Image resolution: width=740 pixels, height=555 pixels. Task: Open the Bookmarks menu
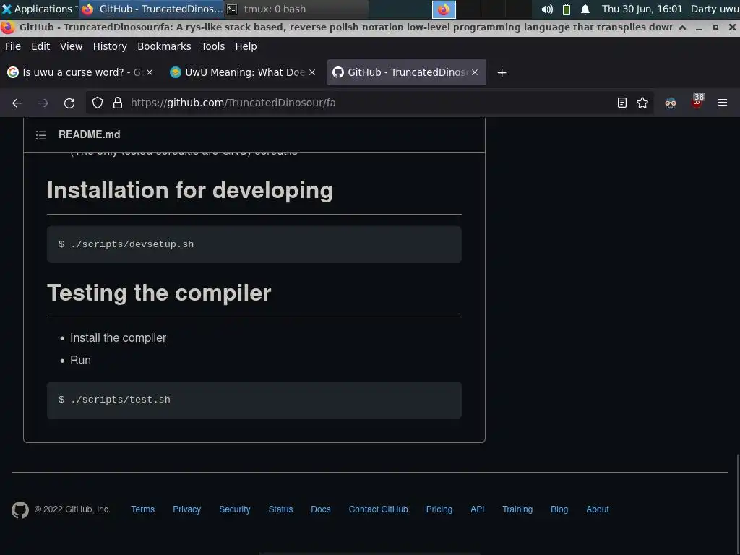click(x=164, y=46)
